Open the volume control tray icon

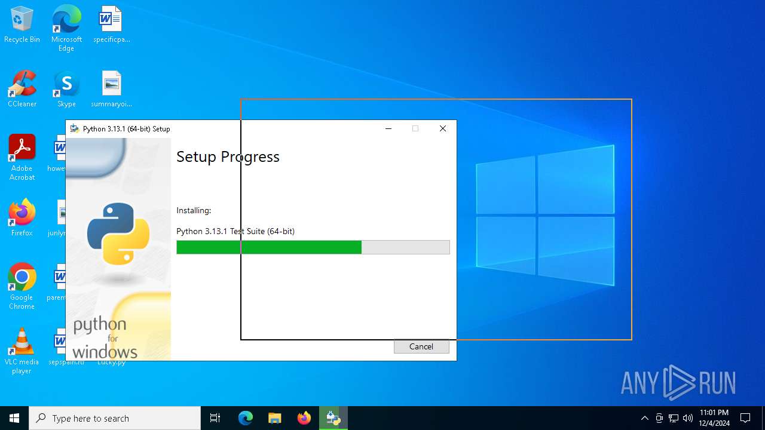point(688,418)
